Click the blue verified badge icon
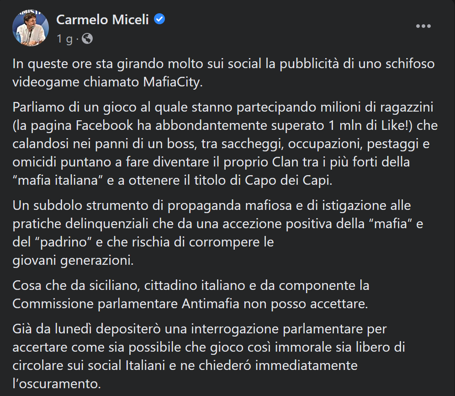 (159, 19)
